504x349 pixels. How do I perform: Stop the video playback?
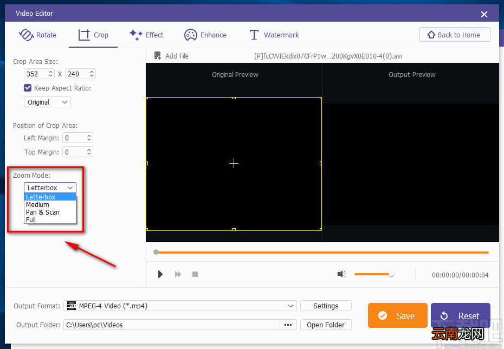pos(195,274)
